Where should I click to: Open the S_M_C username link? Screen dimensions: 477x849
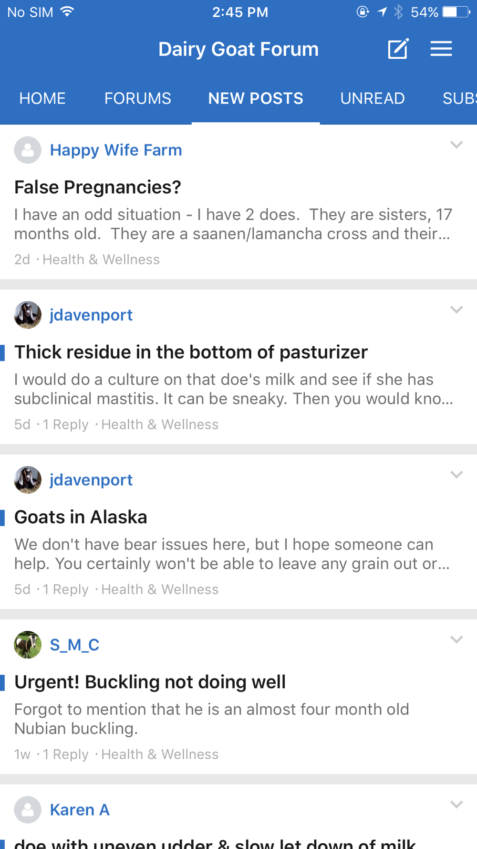coord(74,645)
